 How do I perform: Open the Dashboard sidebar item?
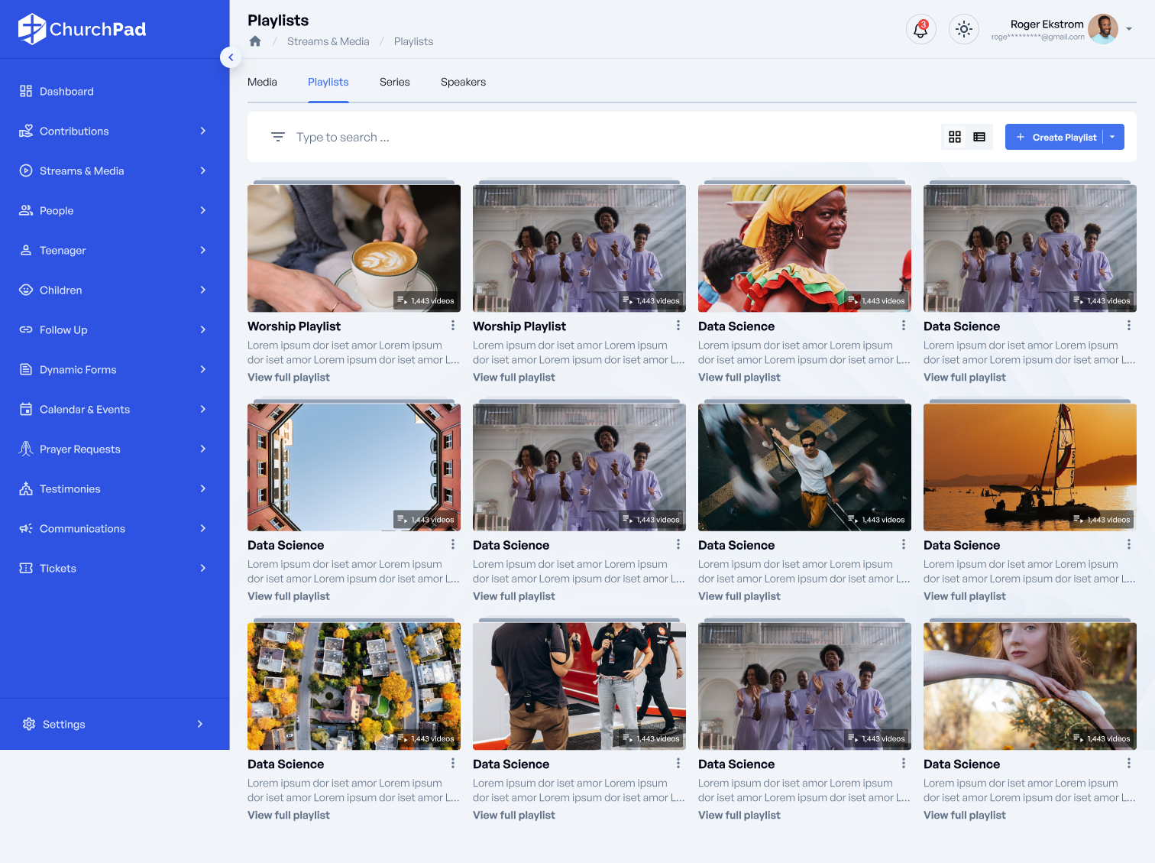pyautogui.click(x=66, y=91)
